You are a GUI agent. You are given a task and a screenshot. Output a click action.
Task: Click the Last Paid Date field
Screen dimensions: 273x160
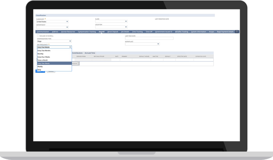point(149,38)
